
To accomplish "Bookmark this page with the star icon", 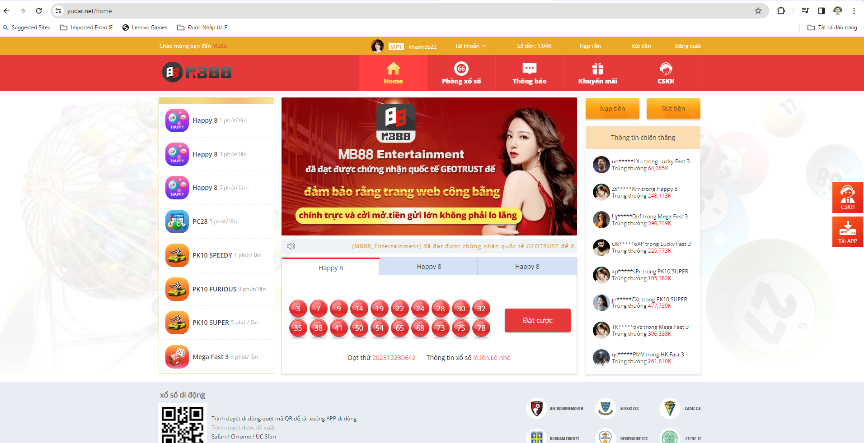I will point(758,11).
